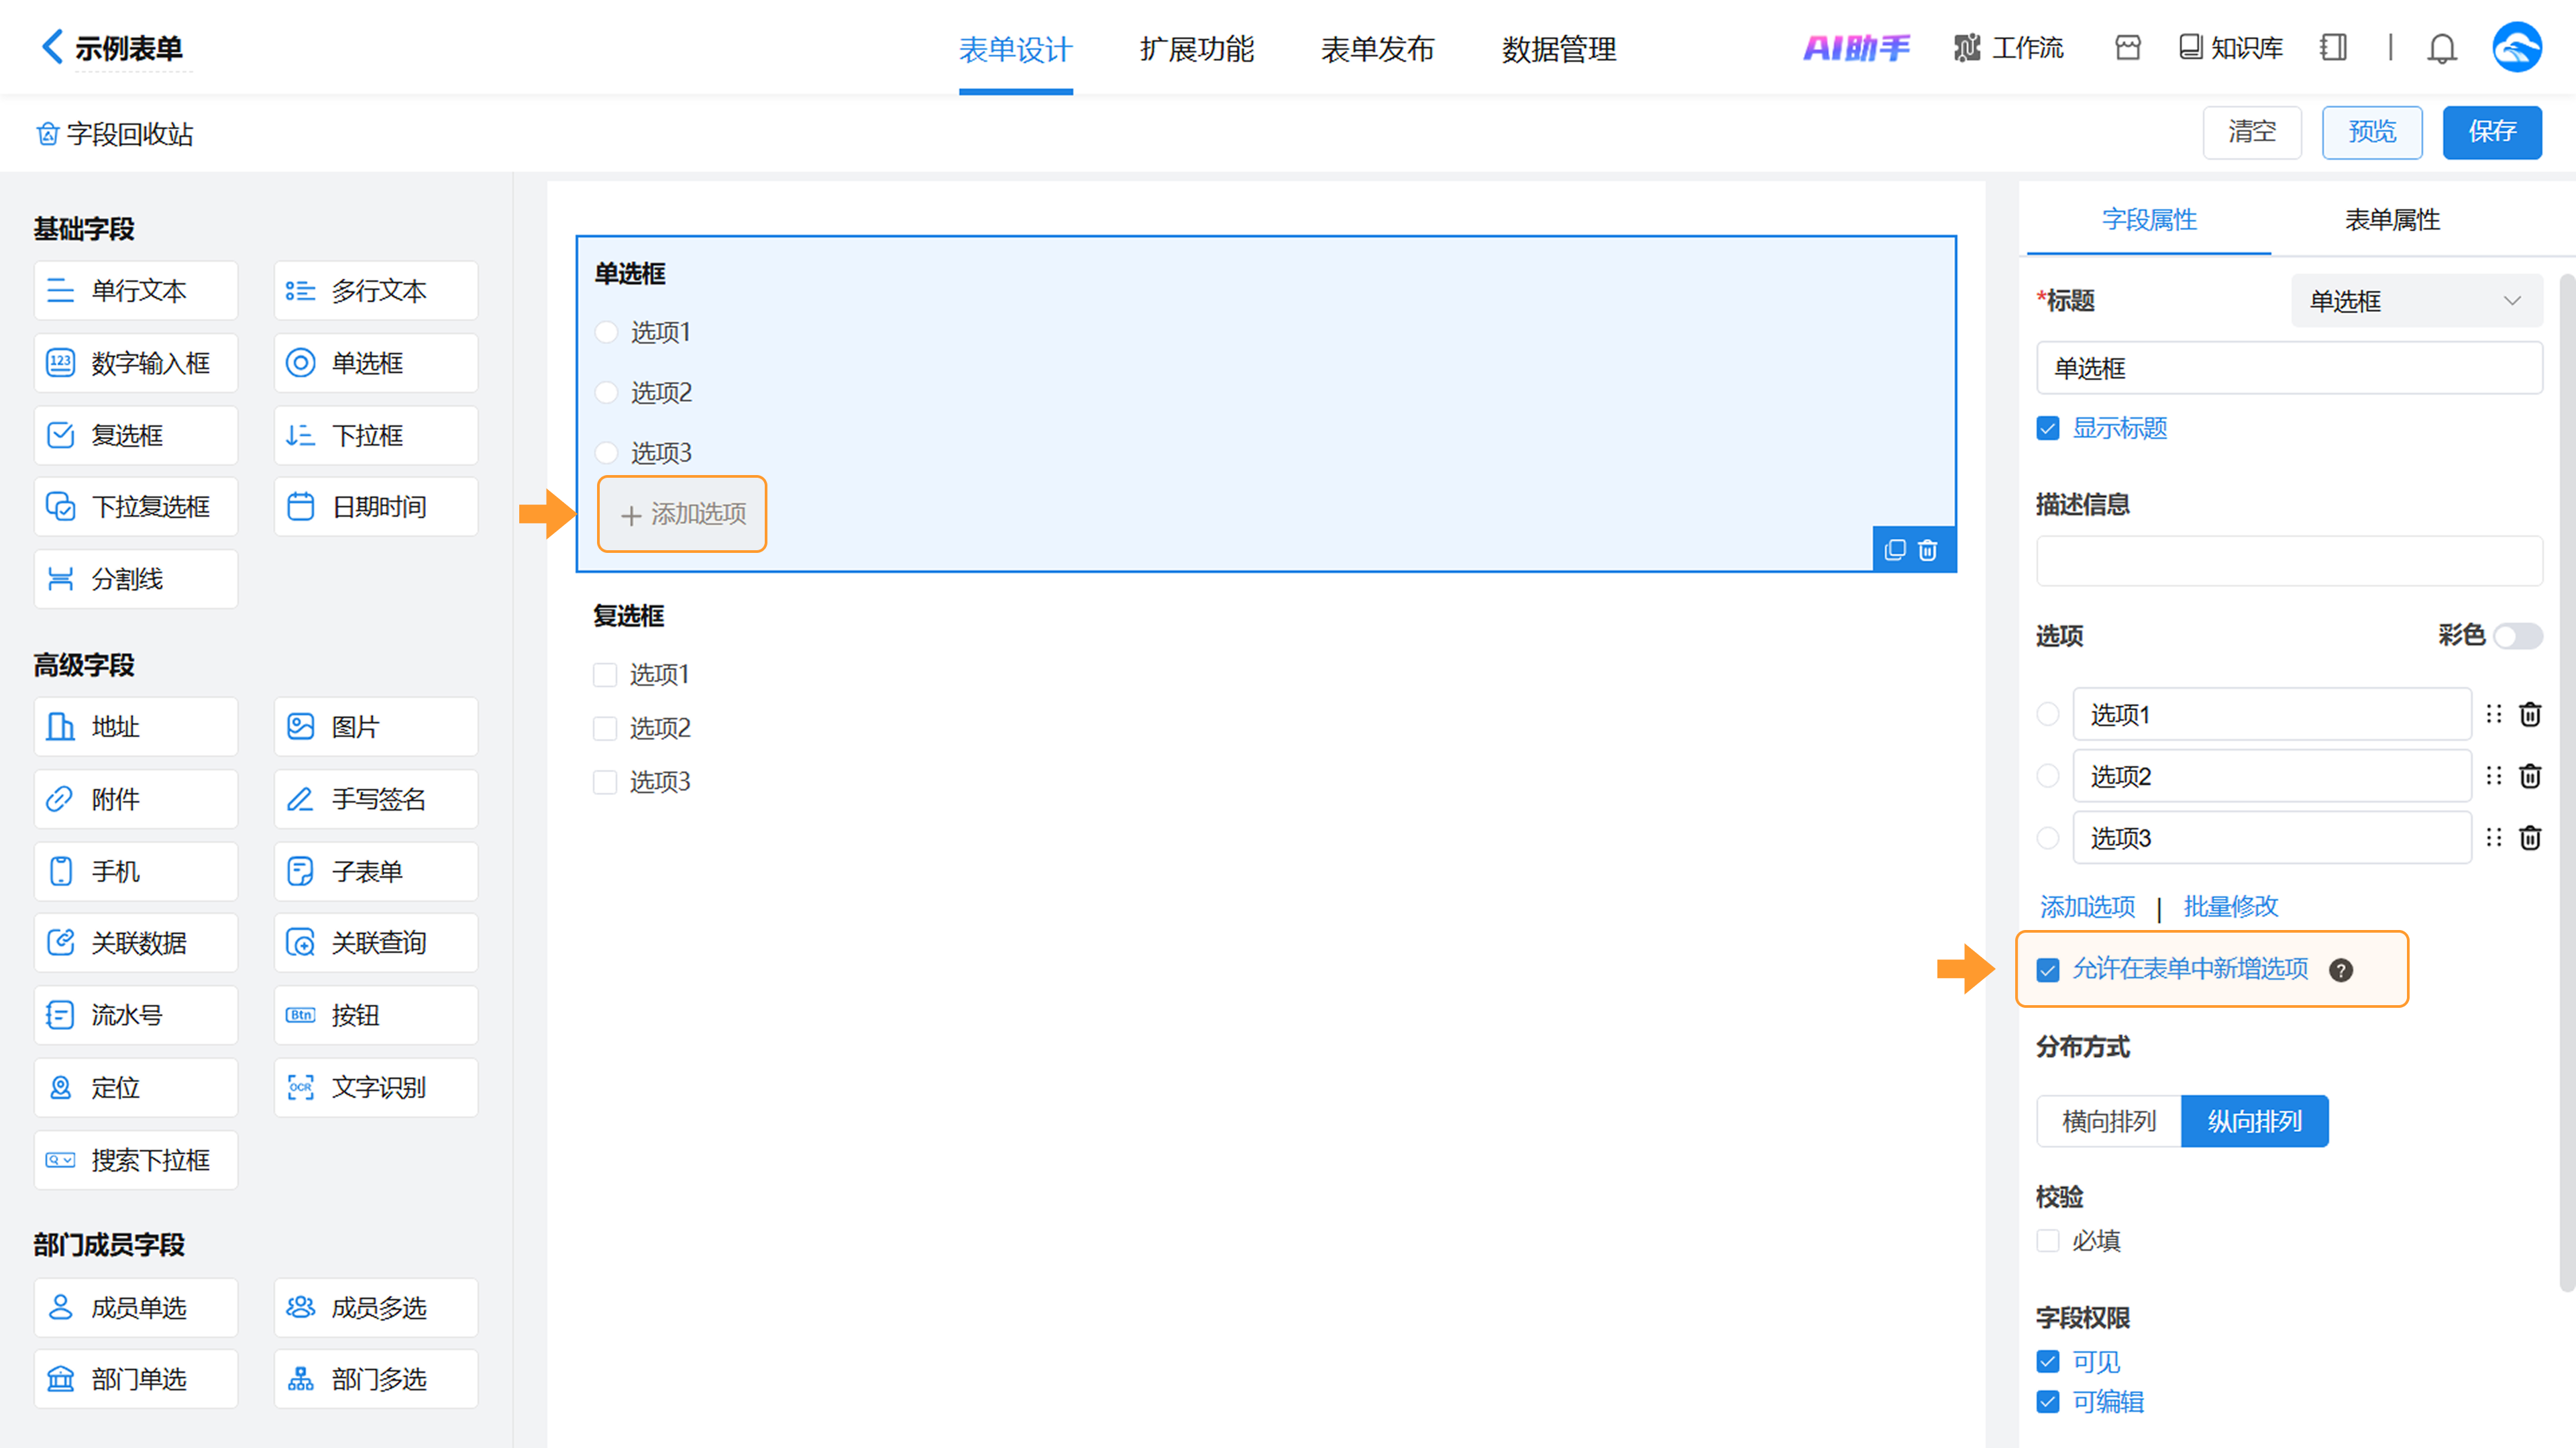Choose 横向排列 layout

(2109, 1121)
